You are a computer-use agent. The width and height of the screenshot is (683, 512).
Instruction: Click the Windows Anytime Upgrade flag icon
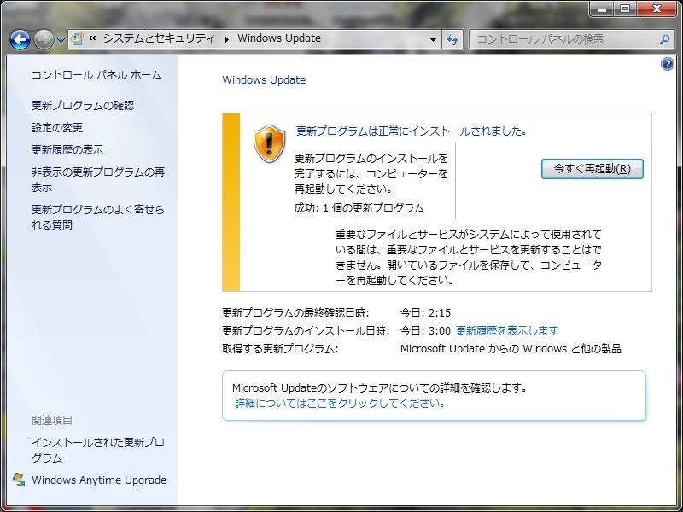(x=18, y=480)
